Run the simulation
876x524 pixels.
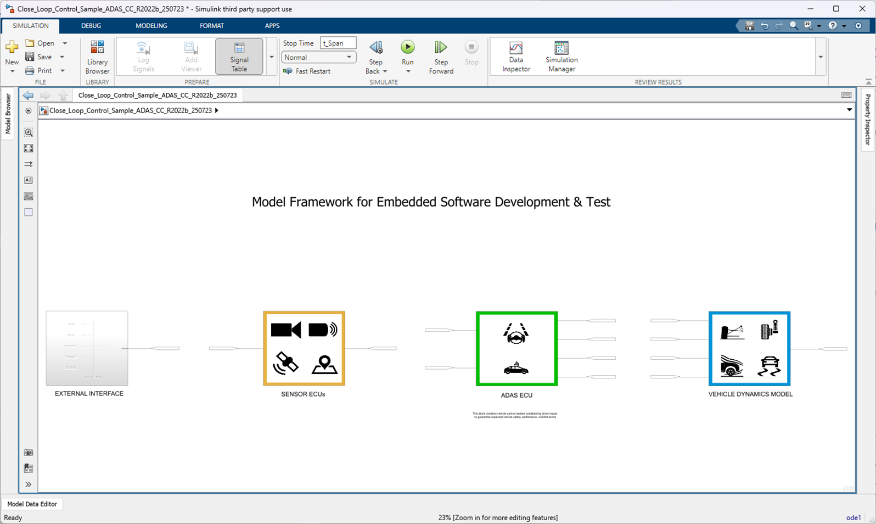point(408,47)
